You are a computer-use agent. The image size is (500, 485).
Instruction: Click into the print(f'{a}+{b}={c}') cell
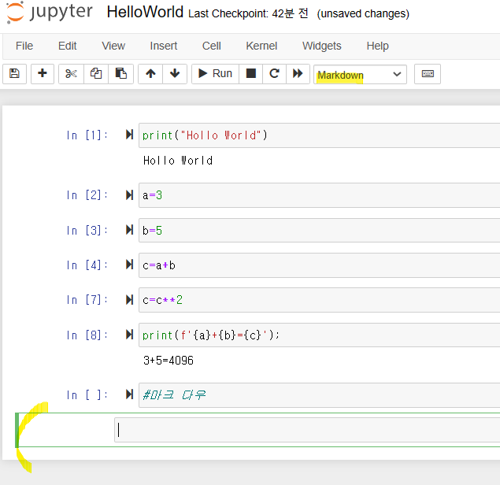(x=319, y=335)
